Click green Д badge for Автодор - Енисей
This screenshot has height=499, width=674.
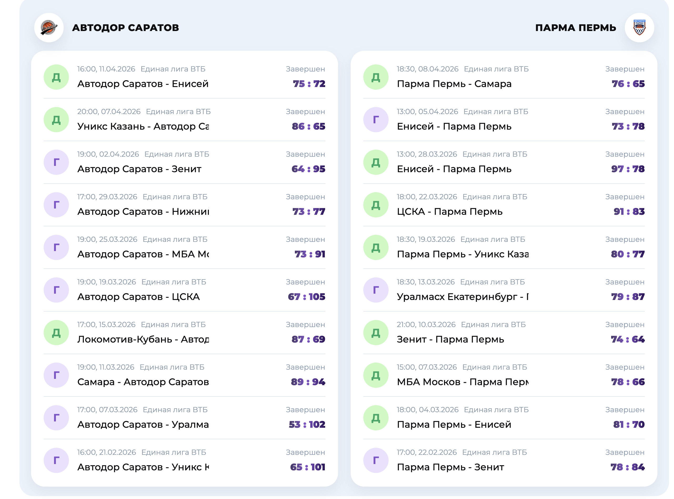(56, 77)
